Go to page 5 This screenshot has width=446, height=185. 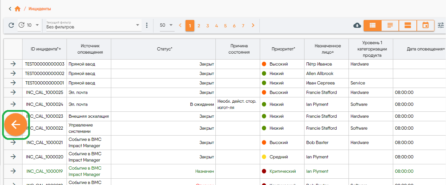coord(225,26)
